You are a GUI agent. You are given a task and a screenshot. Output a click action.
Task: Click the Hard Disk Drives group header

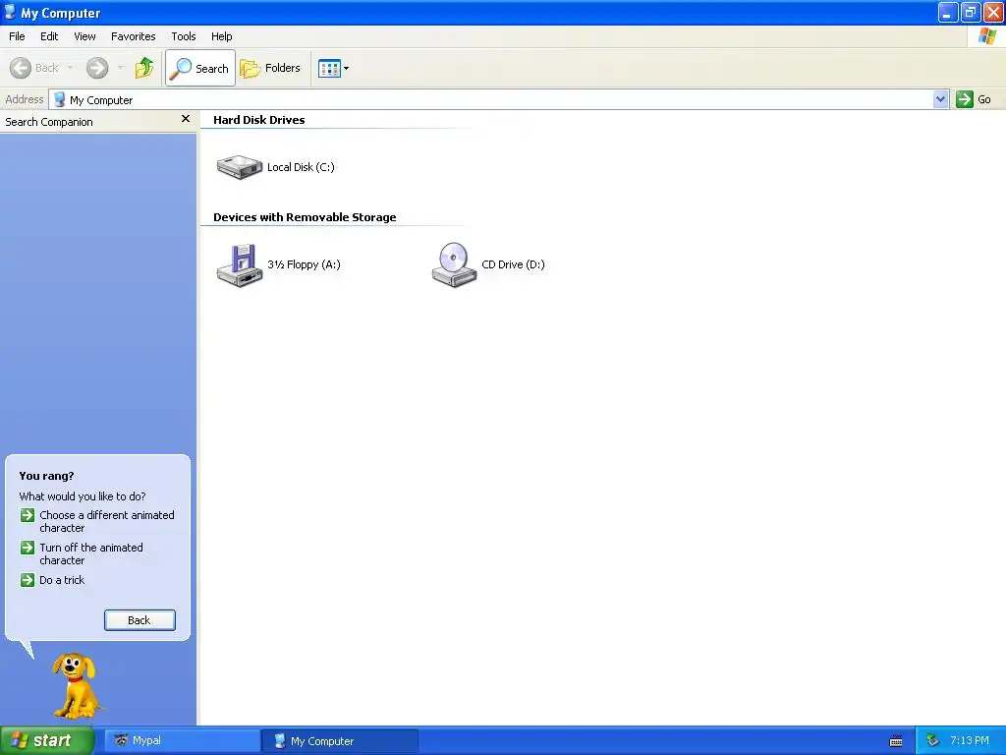pyautogui.click(x=258, y=120)
